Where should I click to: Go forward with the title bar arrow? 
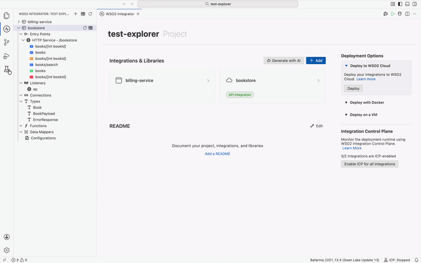pos(132,4)
